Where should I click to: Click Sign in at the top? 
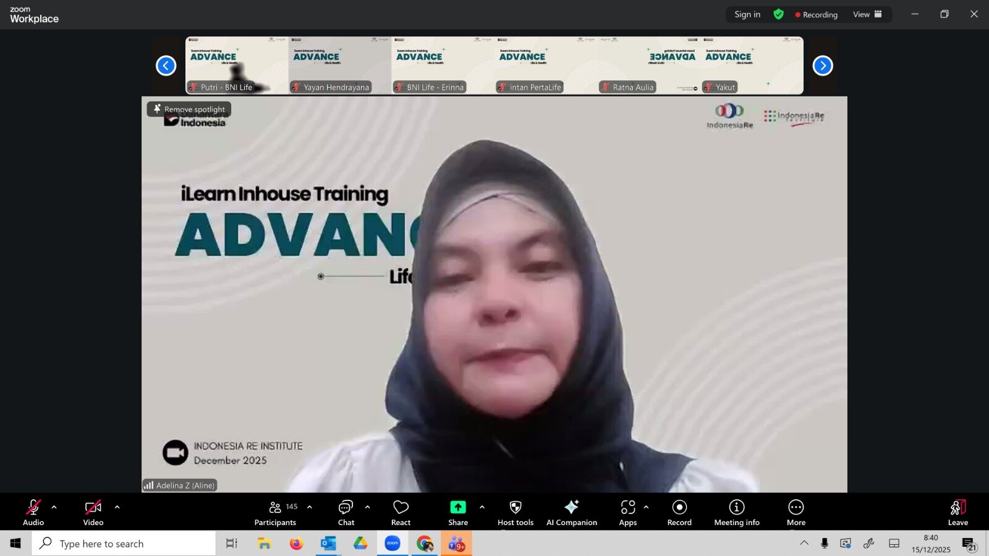click(747, 14)
